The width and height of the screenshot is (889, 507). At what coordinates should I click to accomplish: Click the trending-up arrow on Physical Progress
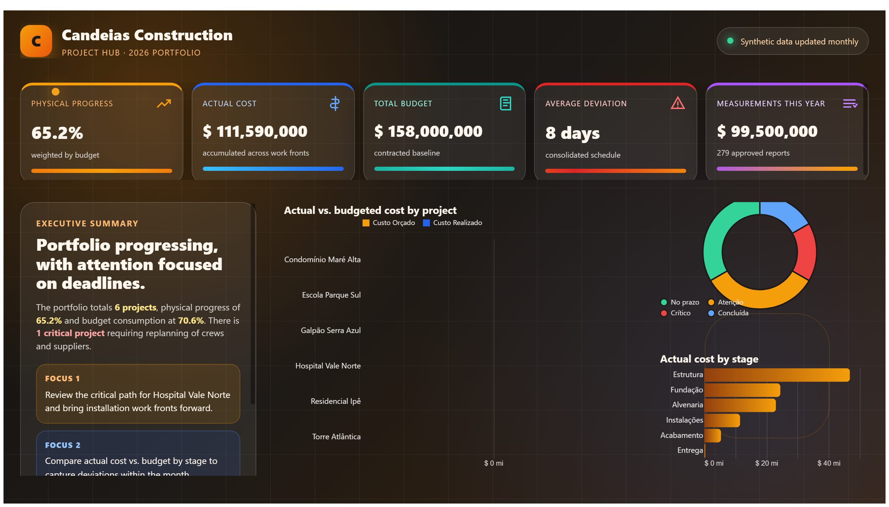pos(164,103)
